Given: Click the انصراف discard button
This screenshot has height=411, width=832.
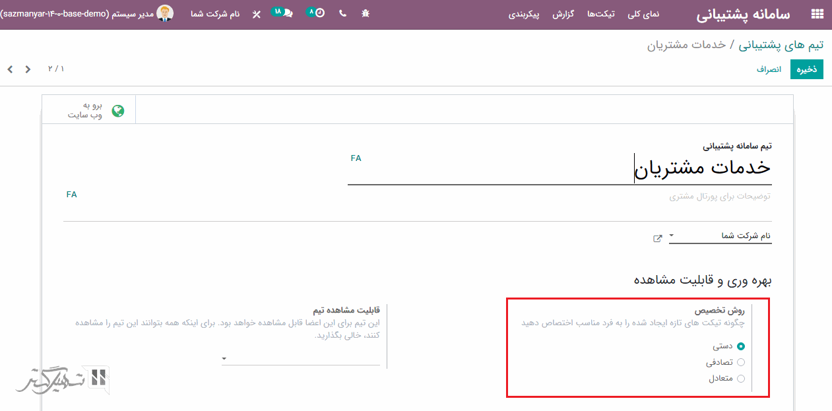Looking at the screenshot, I should (x=769, y=69).
